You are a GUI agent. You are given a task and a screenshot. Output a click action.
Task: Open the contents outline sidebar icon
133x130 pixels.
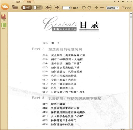pyautogui.click(x=4, y=26)
